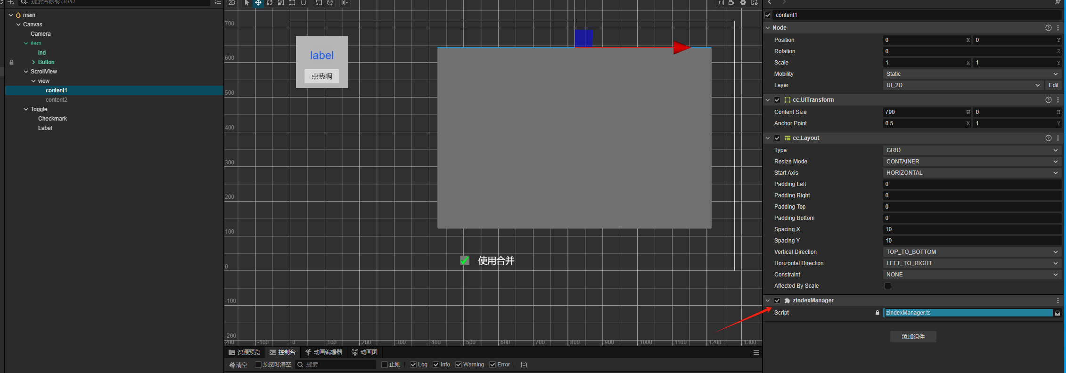Enable the 正则 regex checkbox
1066x373 pixels.
pos(385,365)
